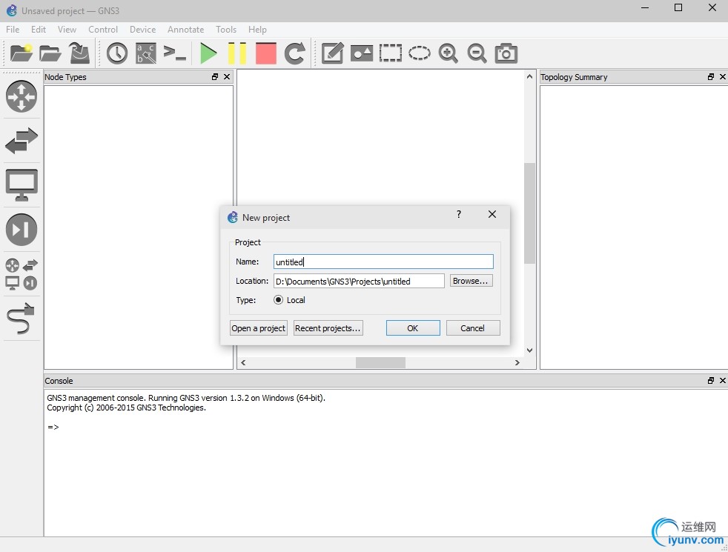Viewport: 728px width, 552px height.
Task: Click the workspace vertical scrollbar thumb
Action: pos(530,213)
